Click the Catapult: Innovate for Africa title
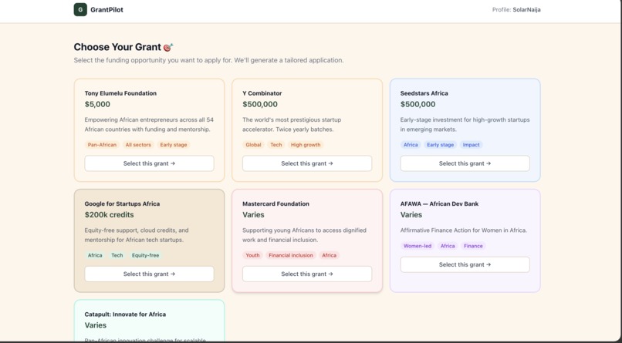This screenshot has width=622, height=343. [125, 314]
